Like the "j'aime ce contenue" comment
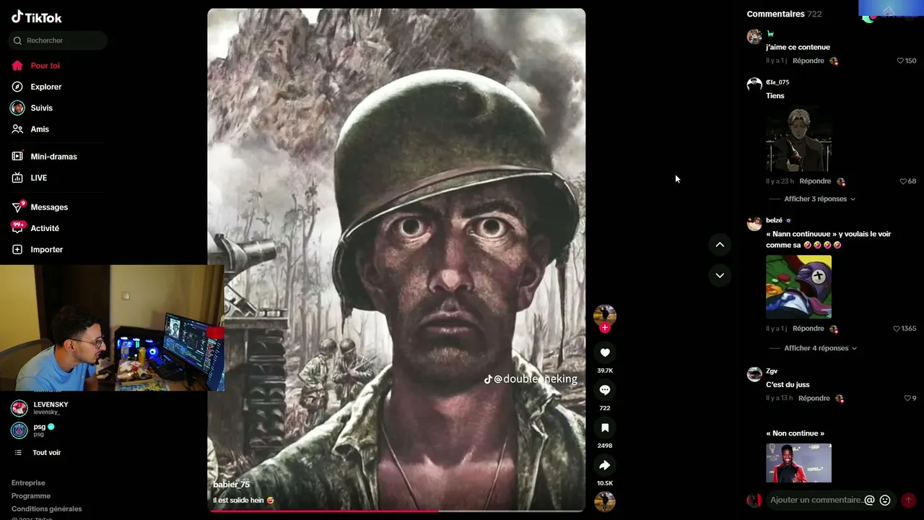Image resolution: width=924 pixels, height=520 pixels. [x=900, y=61]
